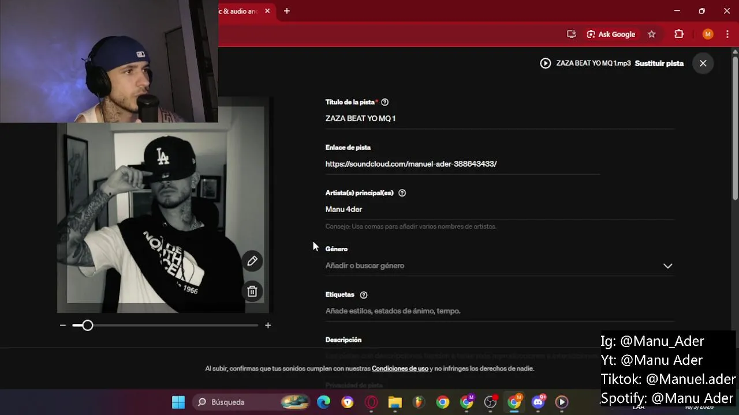Play the ZAZA BEAT YO MQ 1.mp3 preview
The height and width of the screenshot is (415, 739).
click(546, 63)
